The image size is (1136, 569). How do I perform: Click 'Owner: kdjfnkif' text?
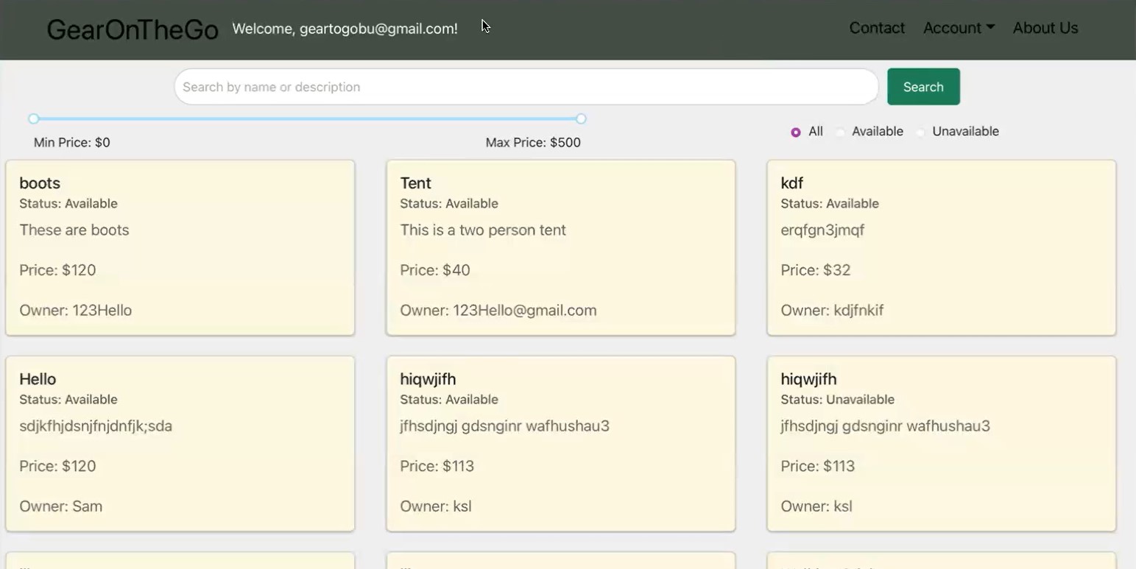[x=832, y=310]
